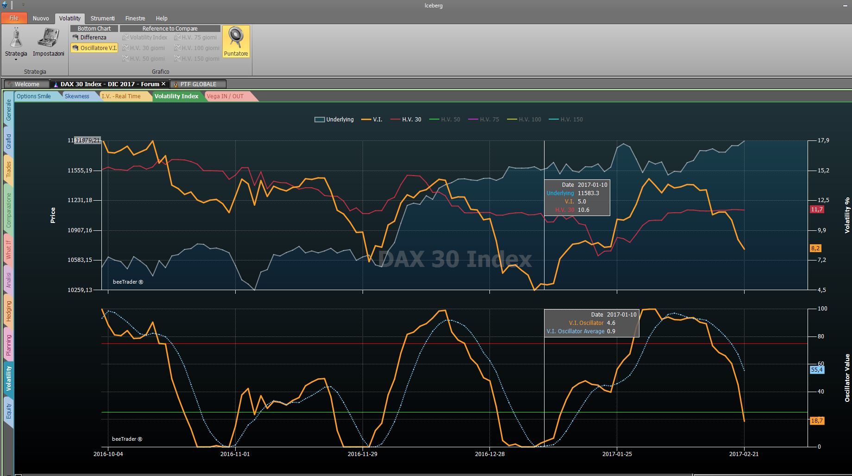The height and width of the screenshot is (476, 852).
Task: Open the Vega IN / OUT tab
Action: click(x=225, y=96)
